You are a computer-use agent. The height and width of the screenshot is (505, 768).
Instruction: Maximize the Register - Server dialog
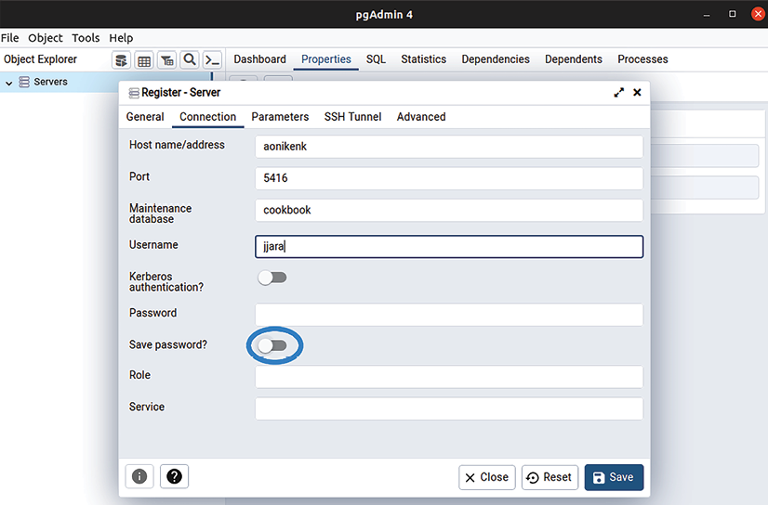click(x=618, y=93)
